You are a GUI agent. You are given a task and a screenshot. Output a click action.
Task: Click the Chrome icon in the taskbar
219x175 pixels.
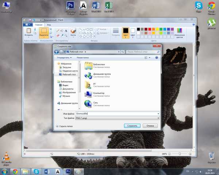tap(15, 171)
